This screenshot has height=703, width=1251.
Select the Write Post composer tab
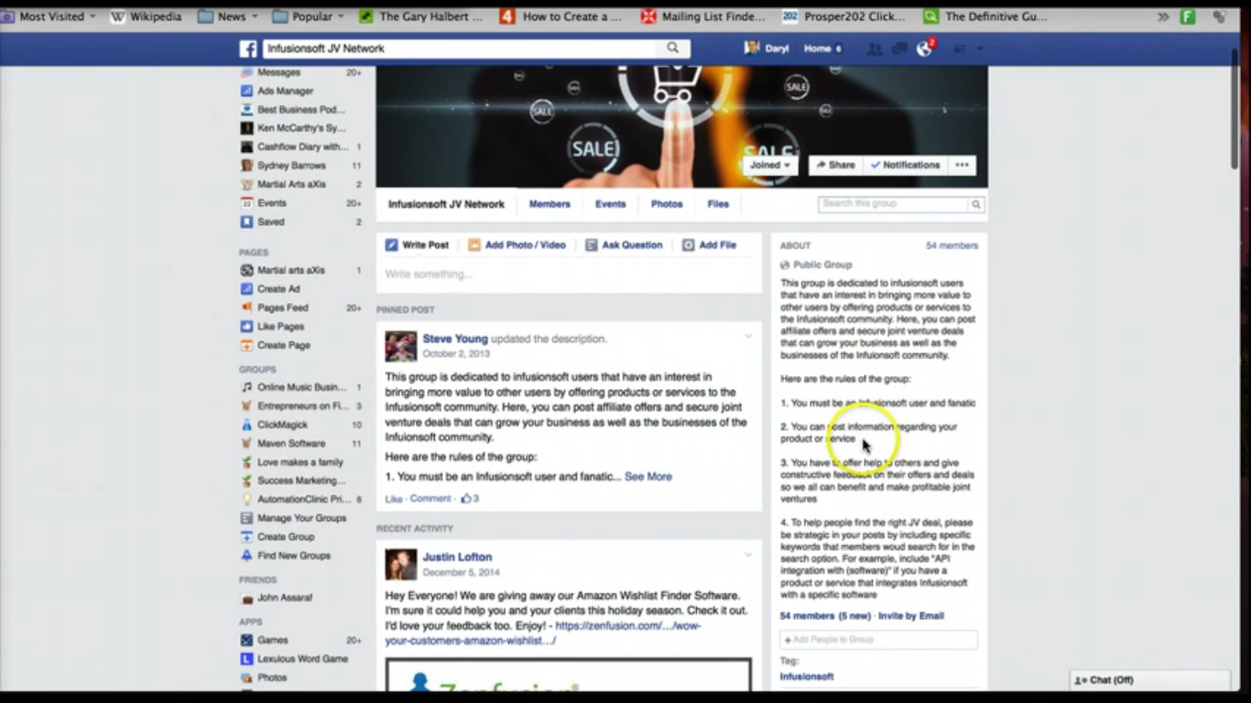click(x=417, y=245)
